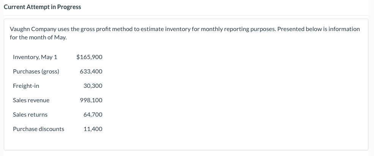374x156 pixels.
Task: Click the 11,400 purchase discounts amount
Action: click(x=93, y=129)
